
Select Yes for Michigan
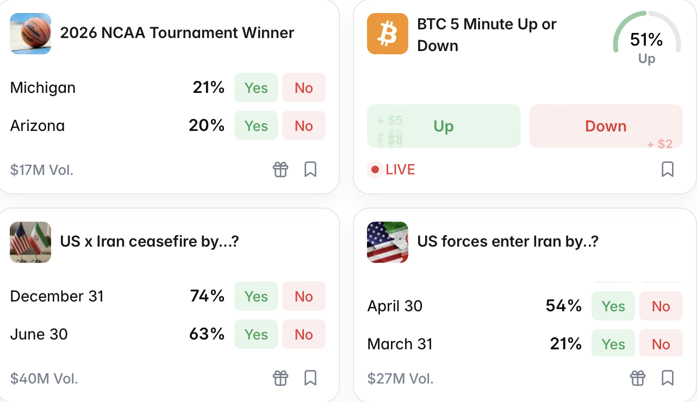tap(256, 87)
